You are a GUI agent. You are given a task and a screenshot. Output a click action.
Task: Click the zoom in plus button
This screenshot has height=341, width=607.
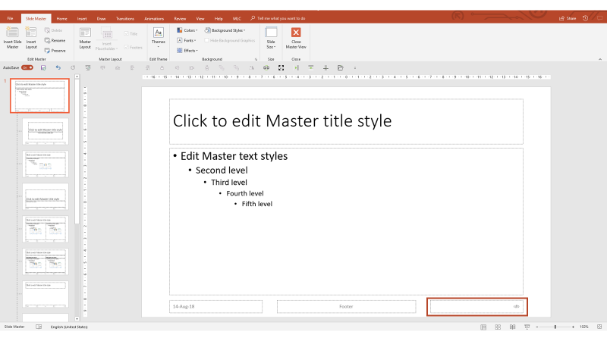(x=573, y=327)
